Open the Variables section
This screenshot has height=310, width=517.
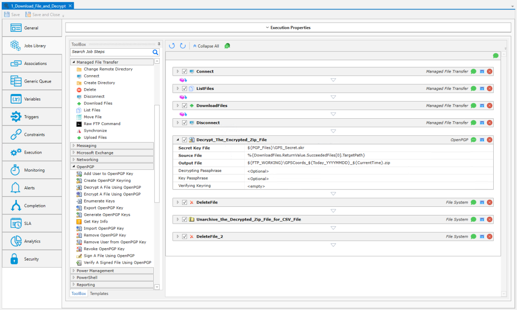(x=32, y=99)
